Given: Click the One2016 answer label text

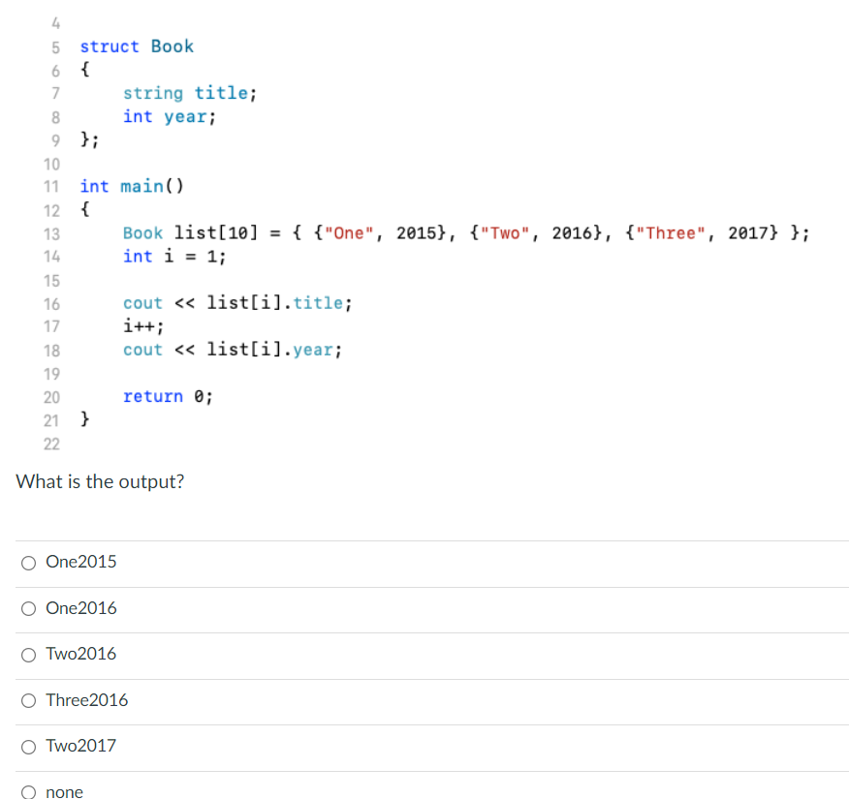Looking at the screenshot, I should (x=81, y=608).
